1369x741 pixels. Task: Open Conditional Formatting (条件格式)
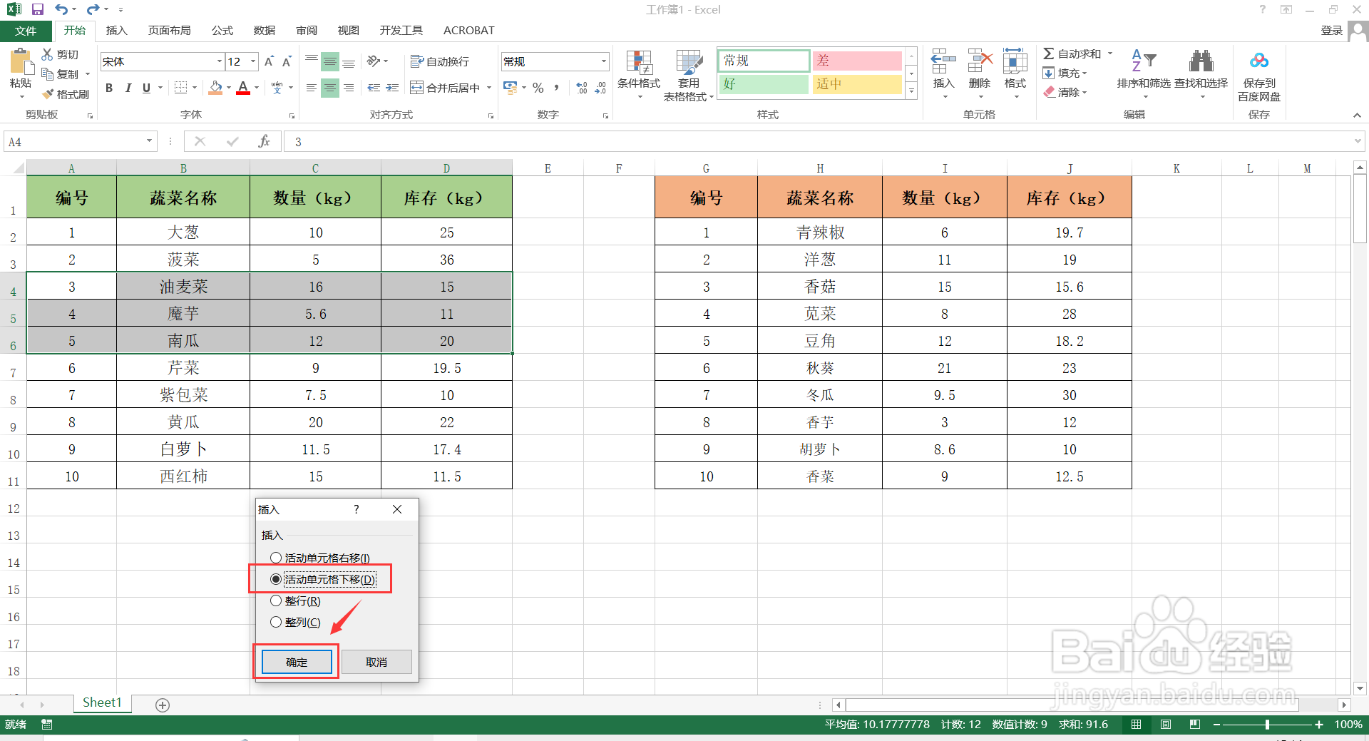[x=639, y=74]
